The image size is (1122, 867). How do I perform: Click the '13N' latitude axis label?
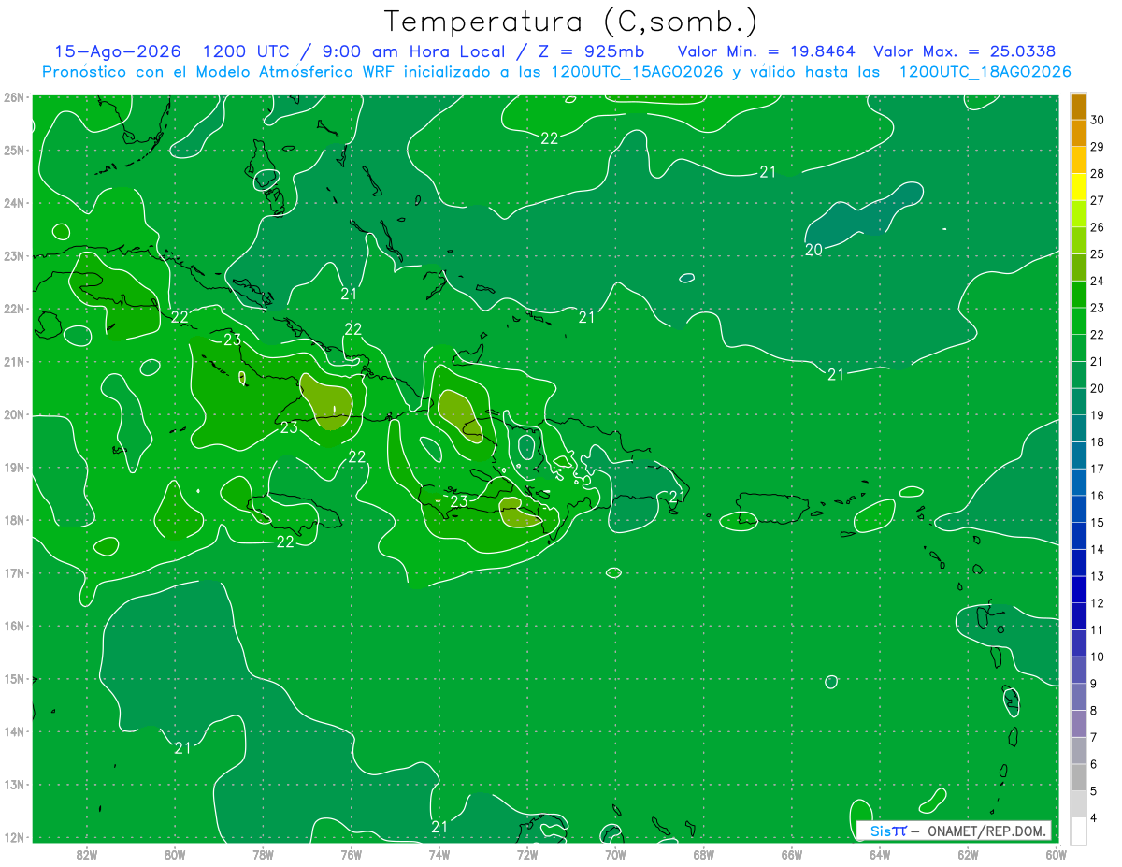(x=14, y=785)
